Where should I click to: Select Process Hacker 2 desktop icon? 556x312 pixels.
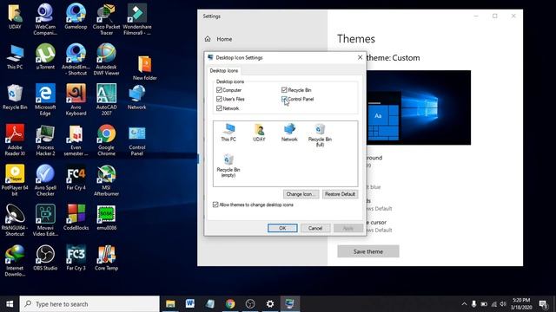pyautogui.click(x=45, y=140)
